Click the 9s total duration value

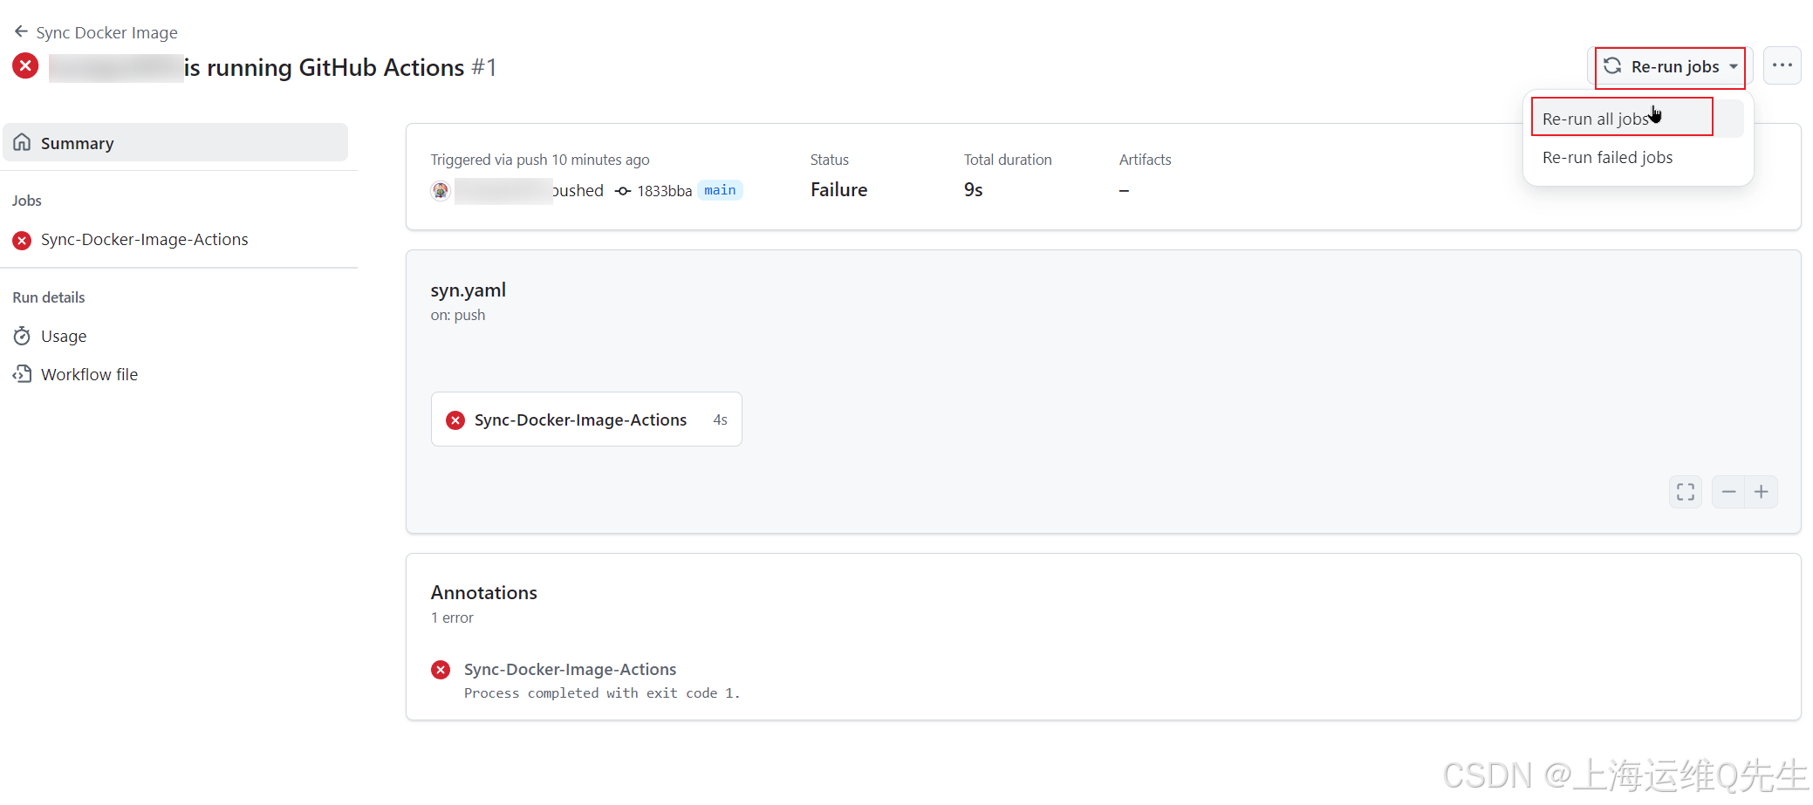[973, 189]
